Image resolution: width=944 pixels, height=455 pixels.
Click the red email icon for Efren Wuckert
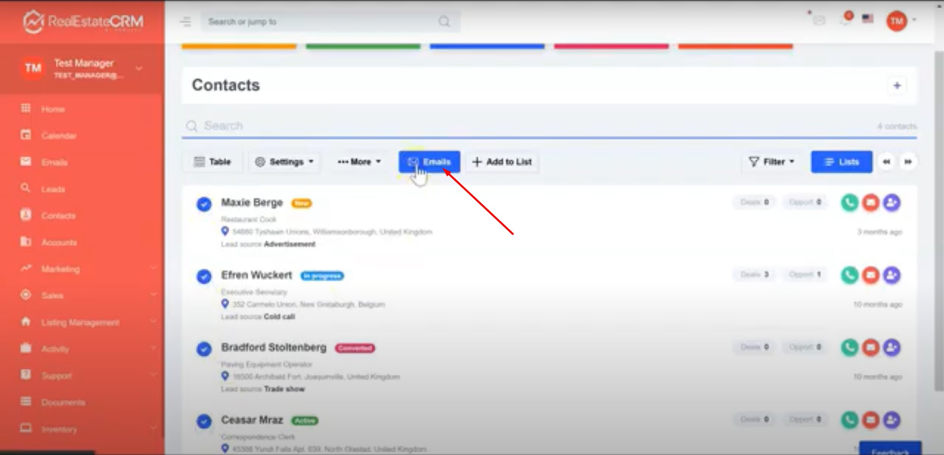[x=870, y=275]
